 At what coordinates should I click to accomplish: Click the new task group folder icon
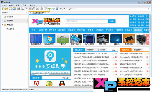point(7,9)
